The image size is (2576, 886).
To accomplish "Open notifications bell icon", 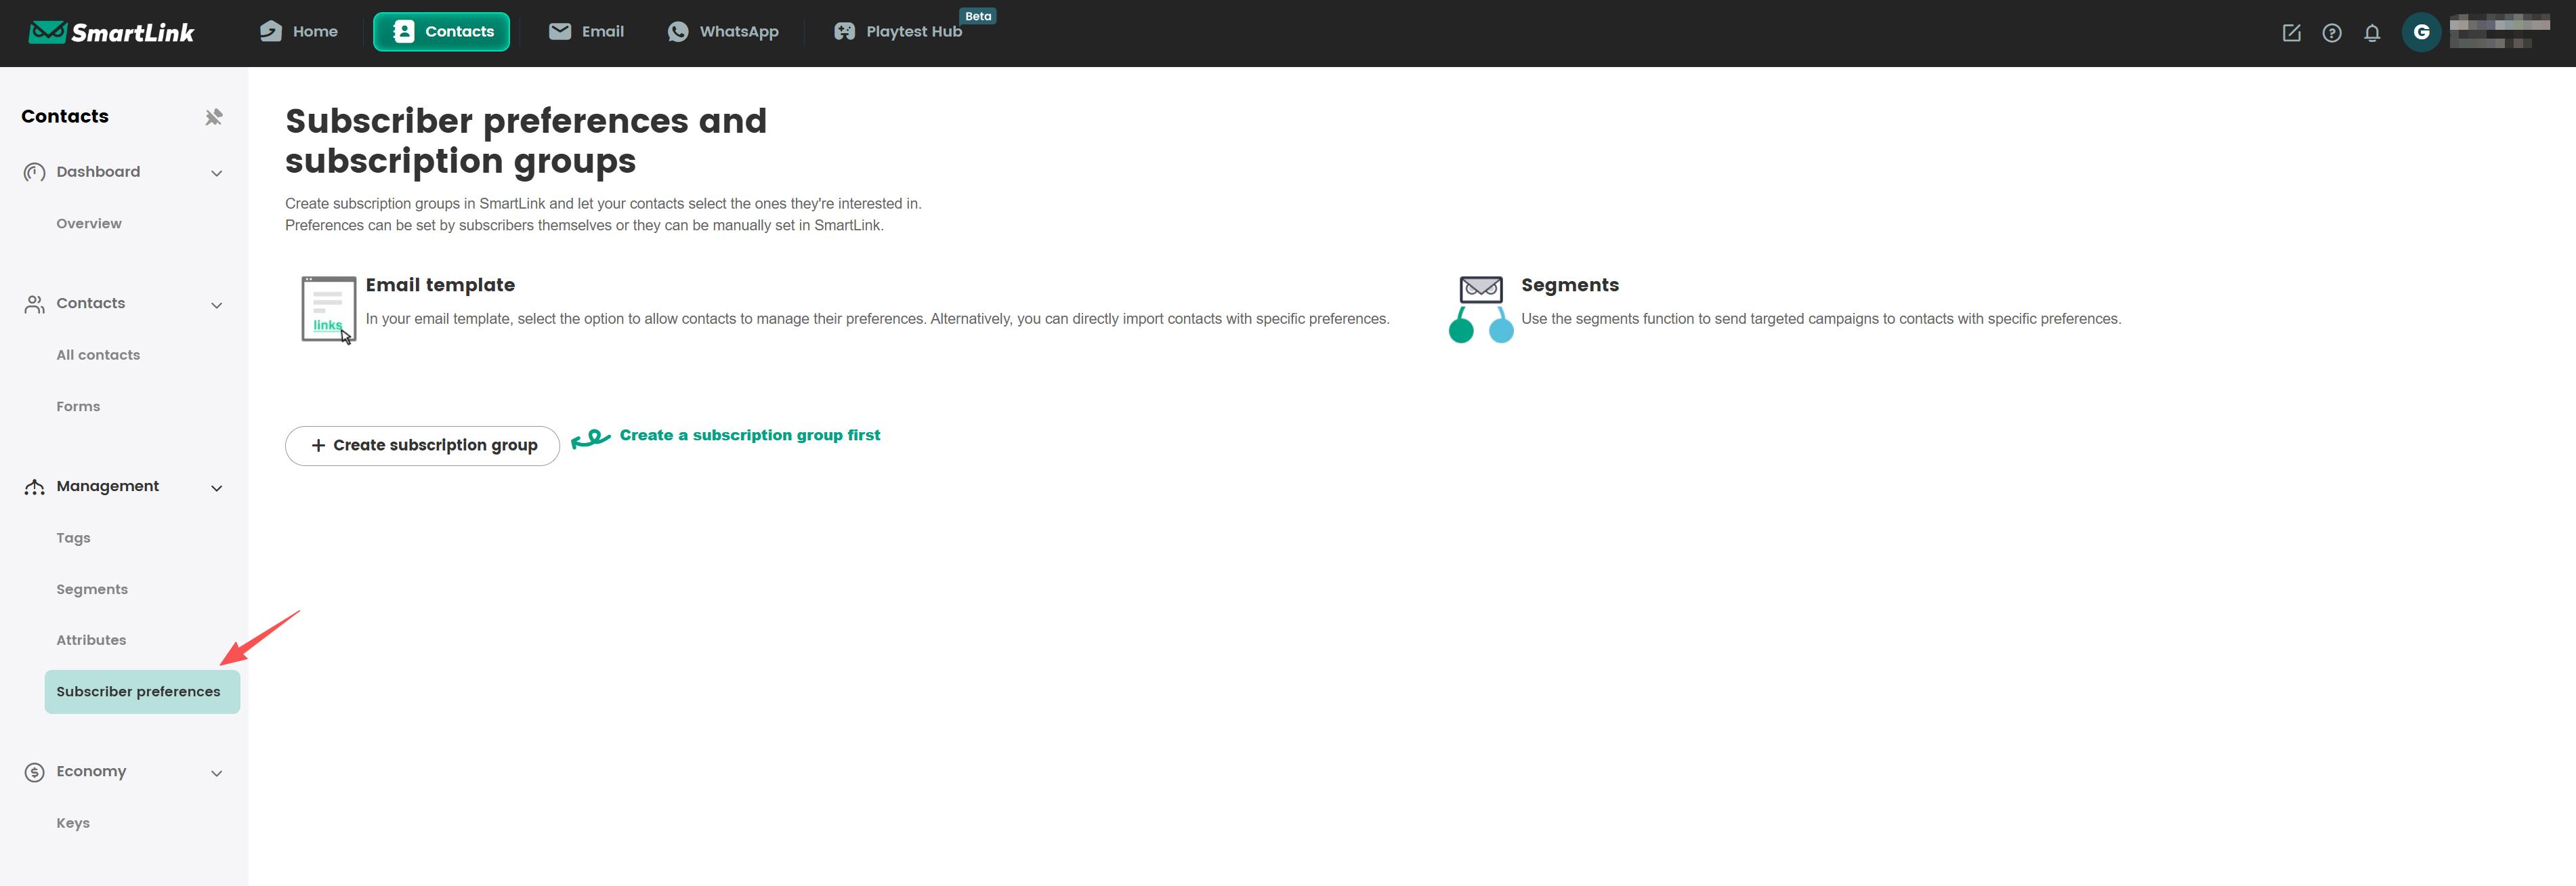I will pyautogui.click(x=2371, y=33).
